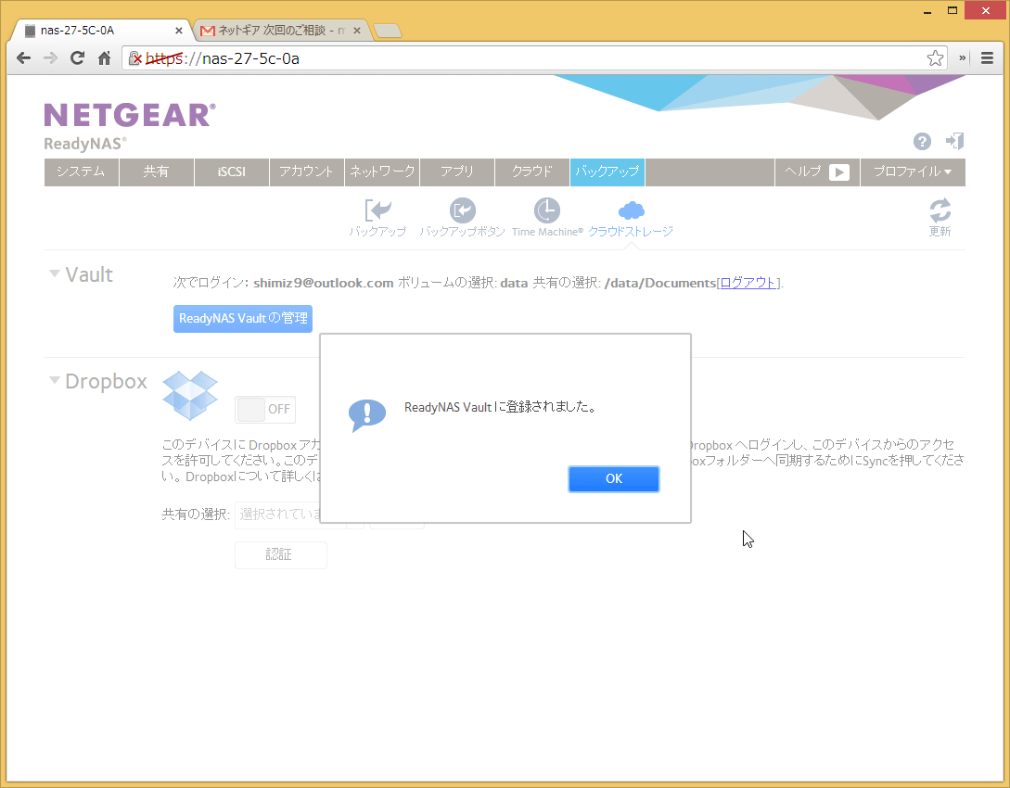1010x788 pixels.
Task: Open the Backup Button icon
Action: [462, 210]
